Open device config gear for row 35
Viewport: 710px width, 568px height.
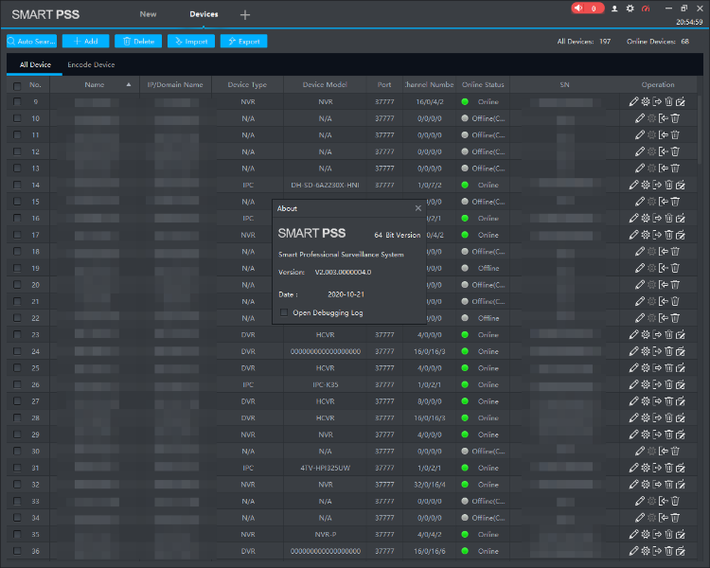[646, 535]
